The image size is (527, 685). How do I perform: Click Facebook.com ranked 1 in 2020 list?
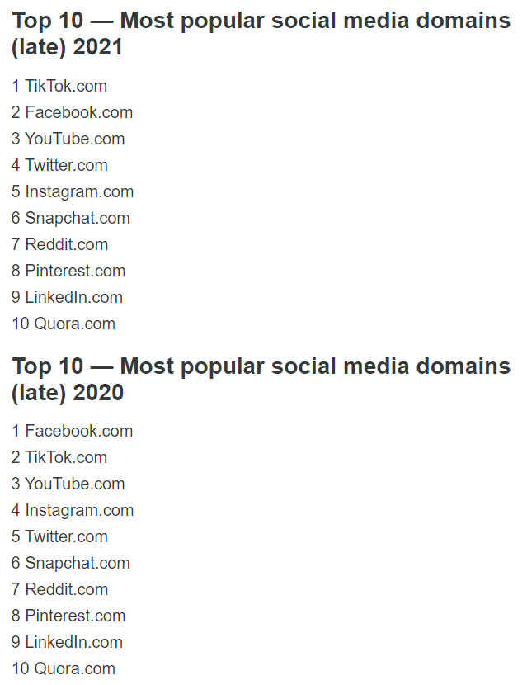pyautogui.click(x=78, y=431)
